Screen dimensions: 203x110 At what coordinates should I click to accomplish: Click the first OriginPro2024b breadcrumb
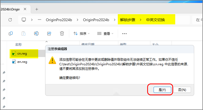(59, 20)
